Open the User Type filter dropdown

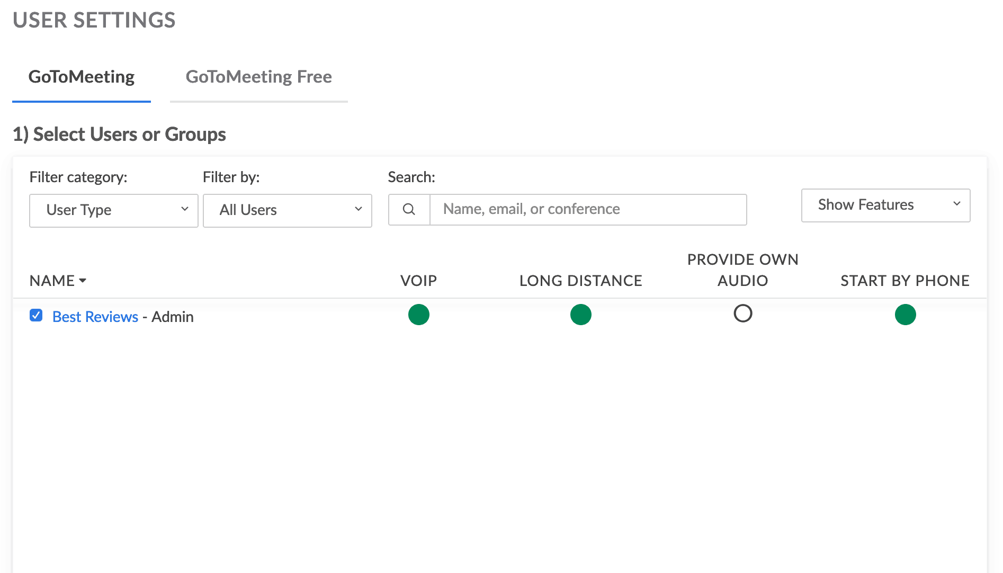113,210
